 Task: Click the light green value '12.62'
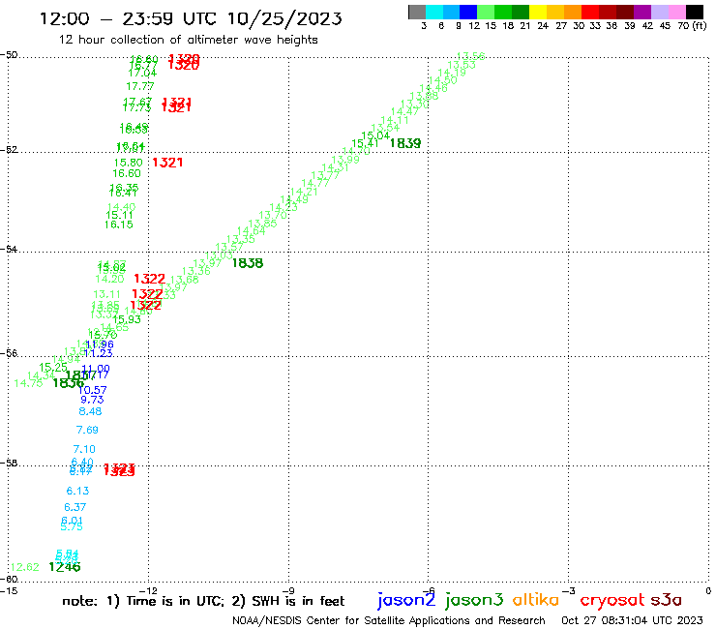[x=24, y=567]
